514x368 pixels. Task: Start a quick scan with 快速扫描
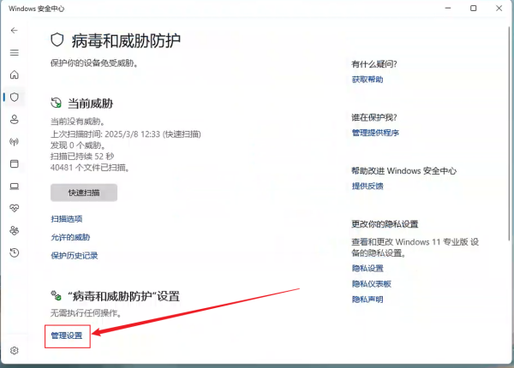pyautogui.click(x=84, y=193)
